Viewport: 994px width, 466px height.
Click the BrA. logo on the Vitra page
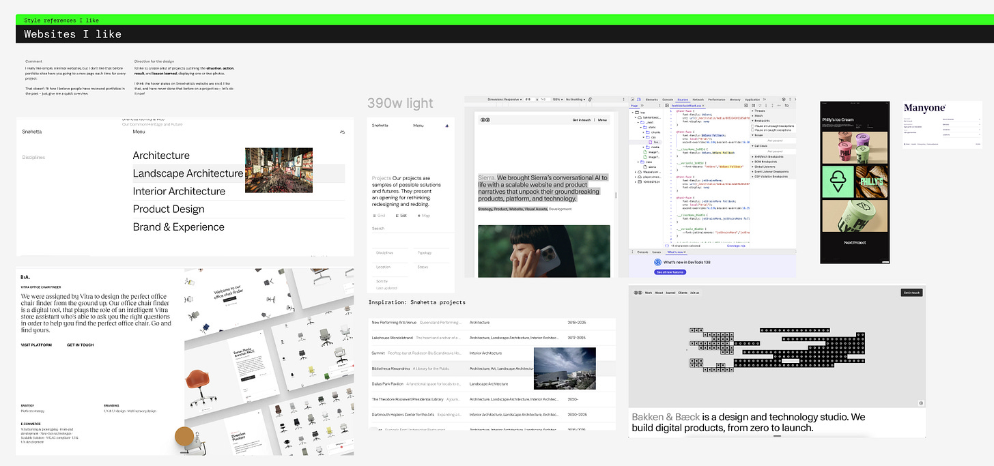pyautogui.click(x=25, y=278)
